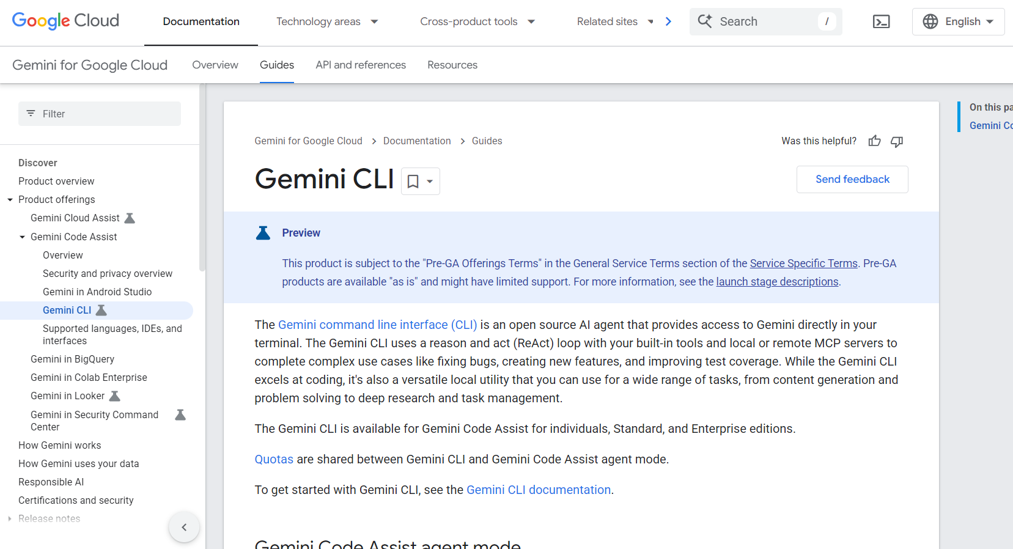Collapse the sidebar with the left-arrow button
The image size is (1013, 549).
coord(184,527)
